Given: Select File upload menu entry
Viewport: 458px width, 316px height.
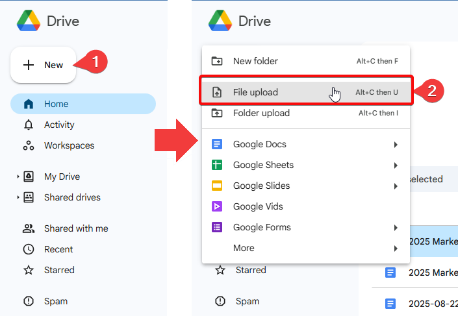Looking at the screenshot, I should pos(306,92).
